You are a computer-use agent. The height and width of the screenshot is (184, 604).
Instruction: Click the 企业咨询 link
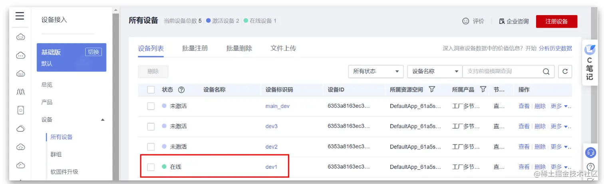click(x=518, y=22)
